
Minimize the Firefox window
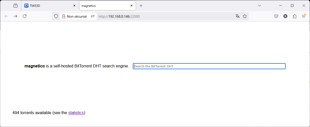281,6
